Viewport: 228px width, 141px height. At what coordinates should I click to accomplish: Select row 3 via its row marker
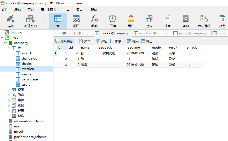point(55,64)
